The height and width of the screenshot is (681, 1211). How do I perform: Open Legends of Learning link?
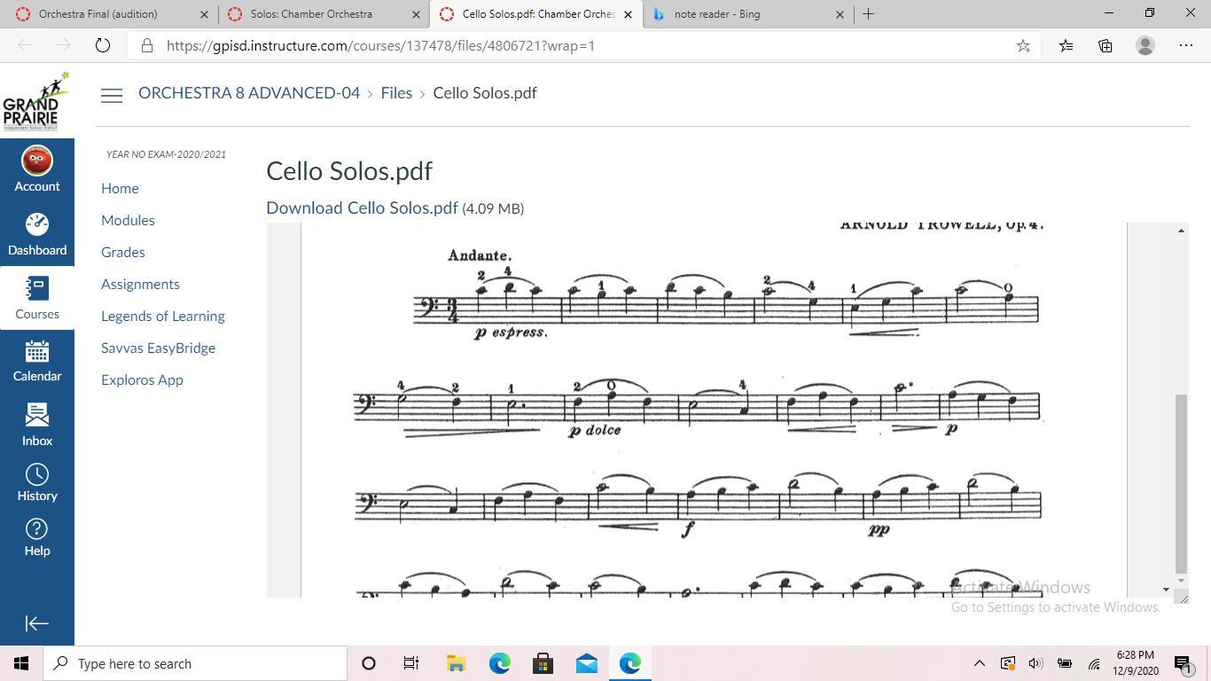[163, 316]
